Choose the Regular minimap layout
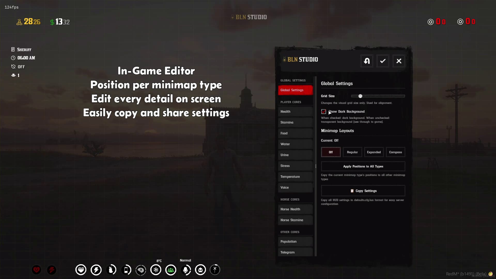The height and width of the screenshot is (279, 496). pos(352,152)
